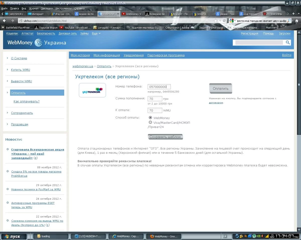
Task: Open the Lenagold - Клипарт bookmark
Action: 109,27
